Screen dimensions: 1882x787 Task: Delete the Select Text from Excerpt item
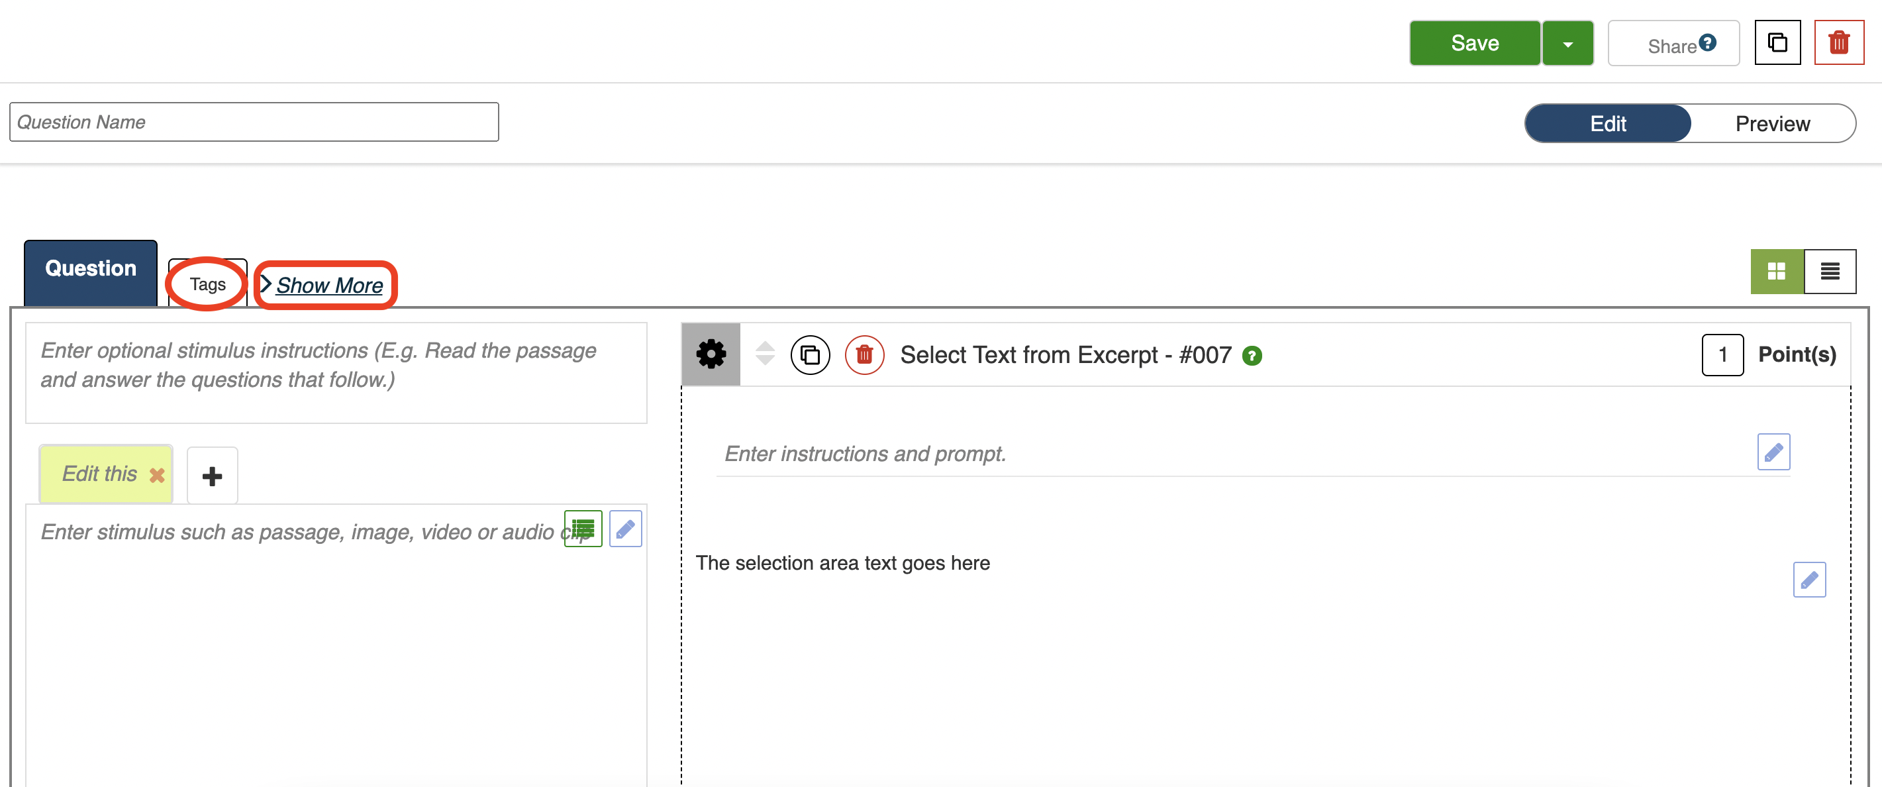[864, 355]
